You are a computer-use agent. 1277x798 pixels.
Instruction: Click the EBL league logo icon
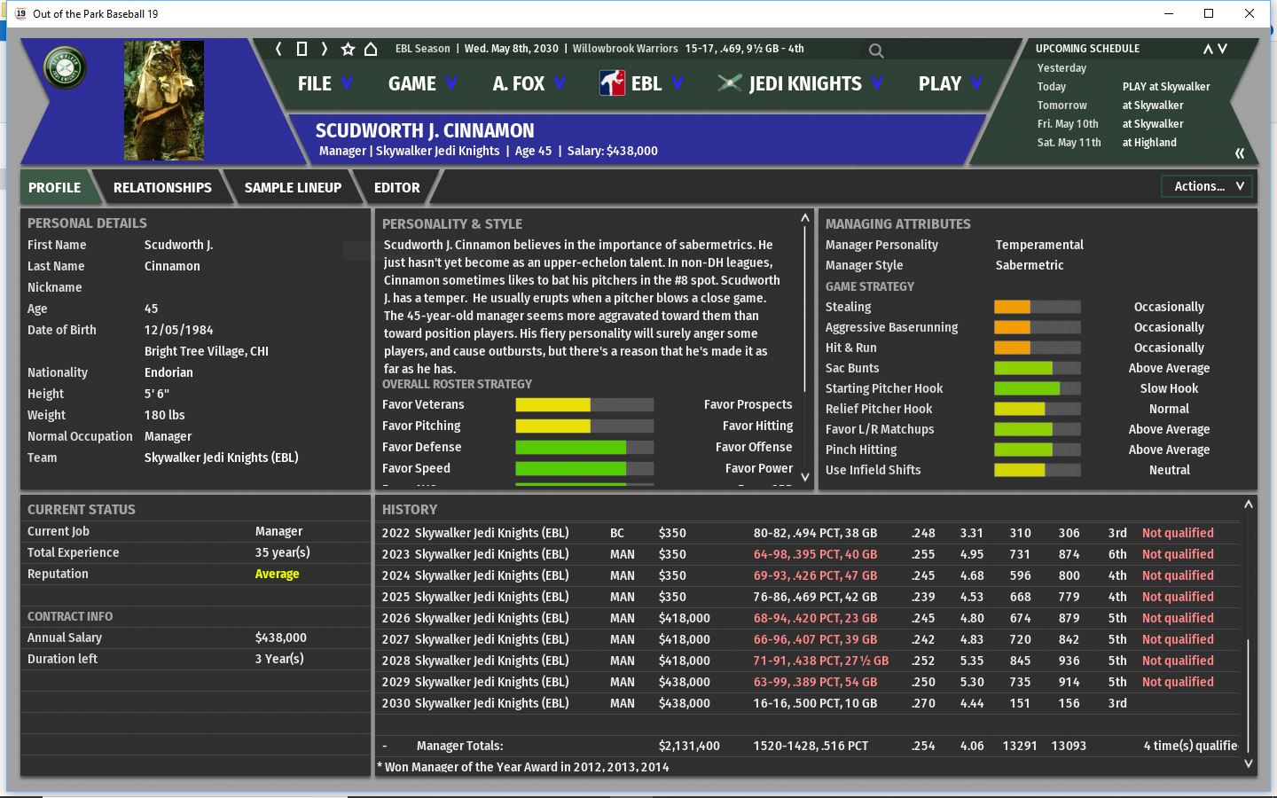pyautogui.click(x=612, y=83)
